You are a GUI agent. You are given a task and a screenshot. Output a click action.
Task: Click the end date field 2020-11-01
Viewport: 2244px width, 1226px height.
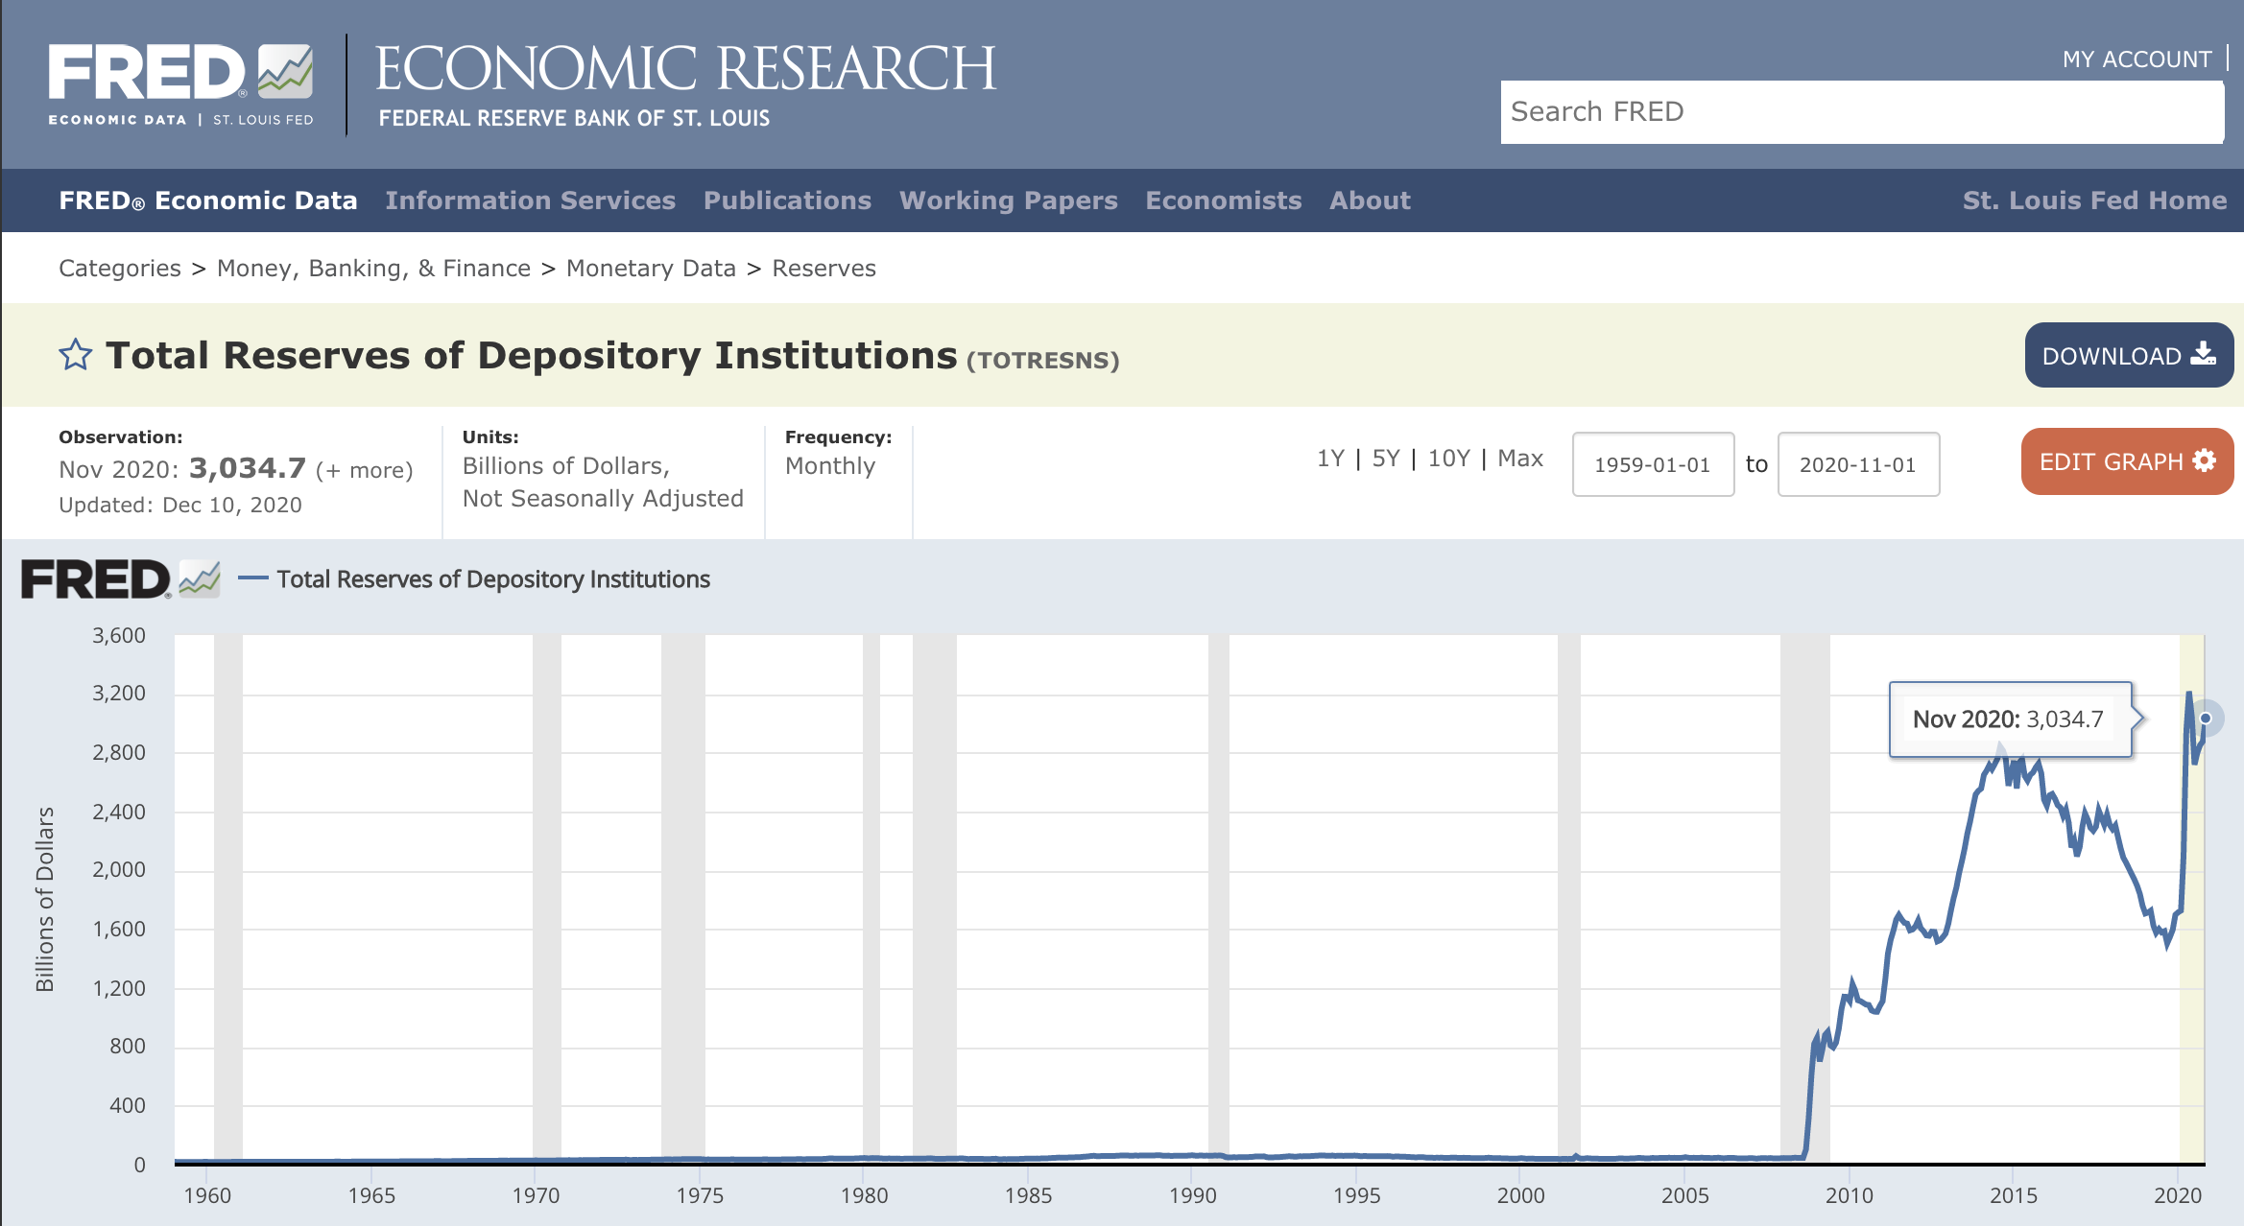(x=1858, y=464)
